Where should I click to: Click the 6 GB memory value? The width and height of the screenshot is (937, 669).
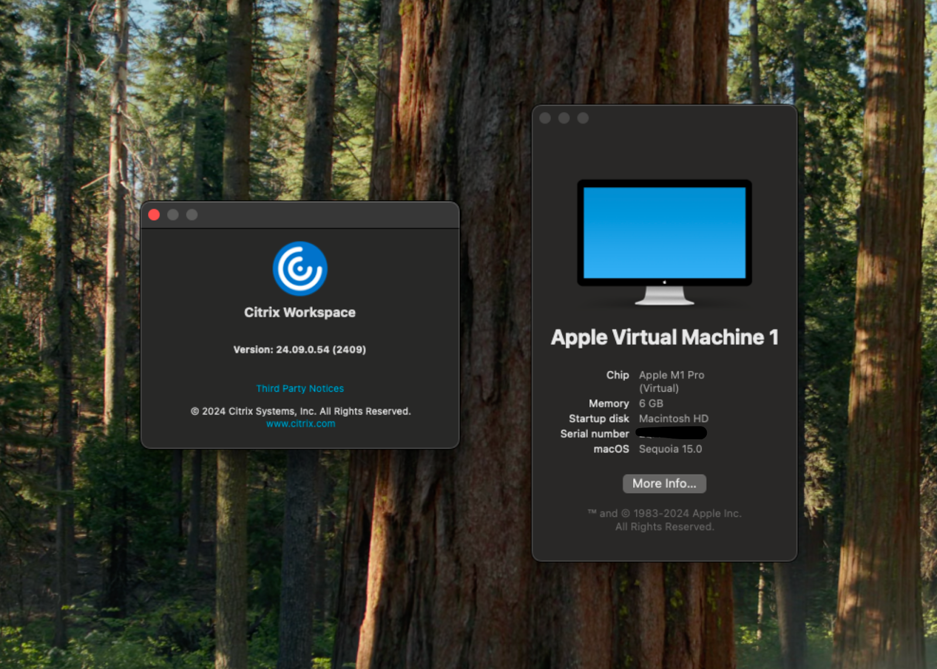651,404
